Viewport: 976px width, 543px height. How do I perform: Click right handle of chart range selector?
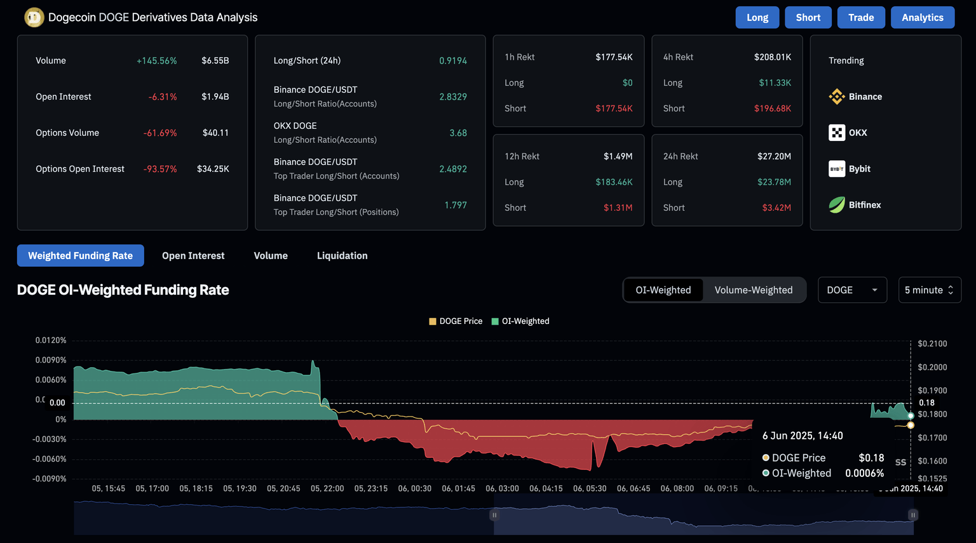[912, 515]
